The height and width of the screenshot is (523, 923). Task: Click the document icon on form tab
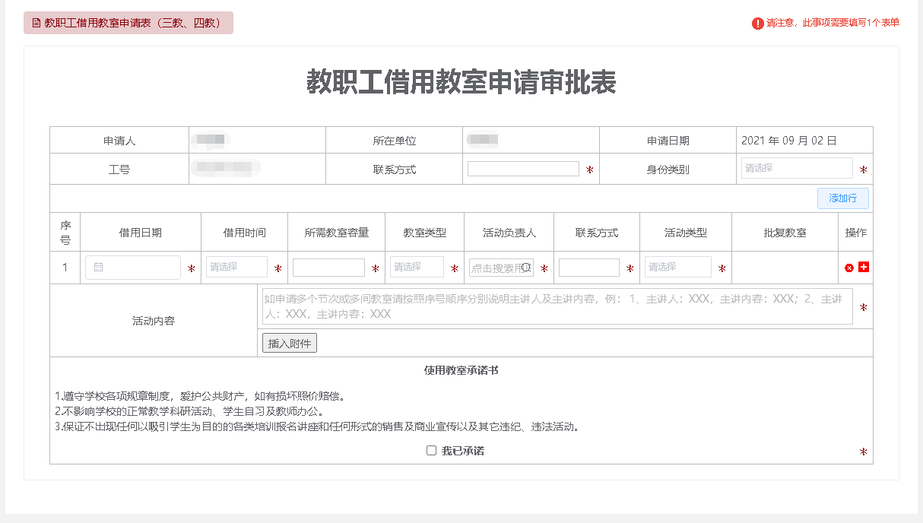[x=36, y=24]
